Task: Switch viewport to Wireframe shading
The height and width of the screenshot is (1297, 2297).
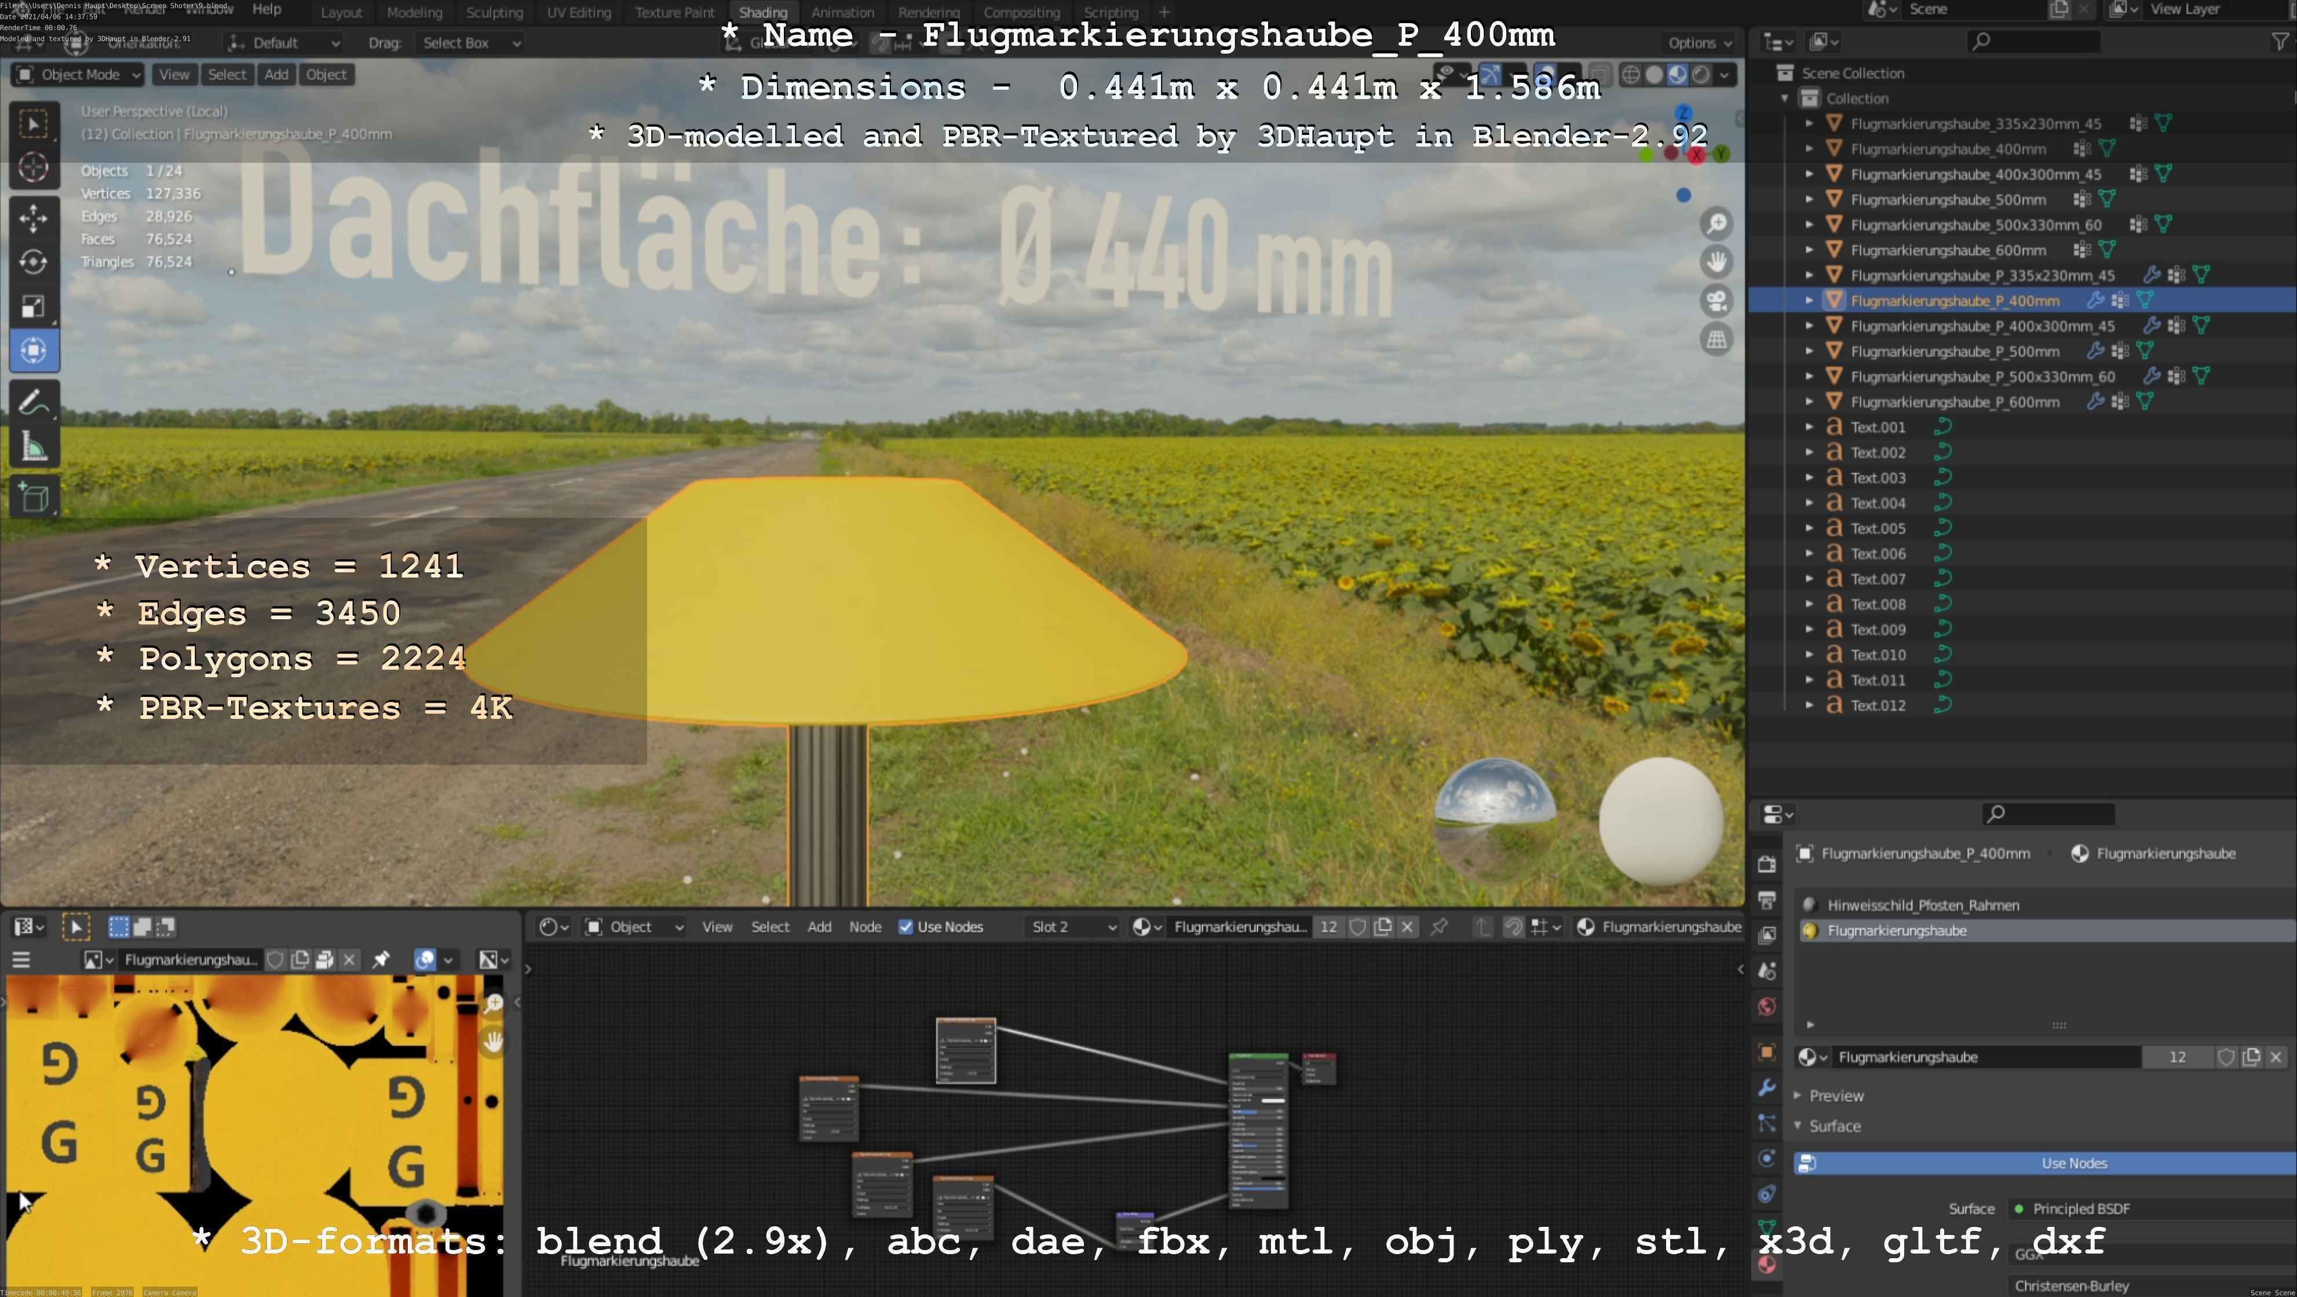Action: tap(1631, 75)
